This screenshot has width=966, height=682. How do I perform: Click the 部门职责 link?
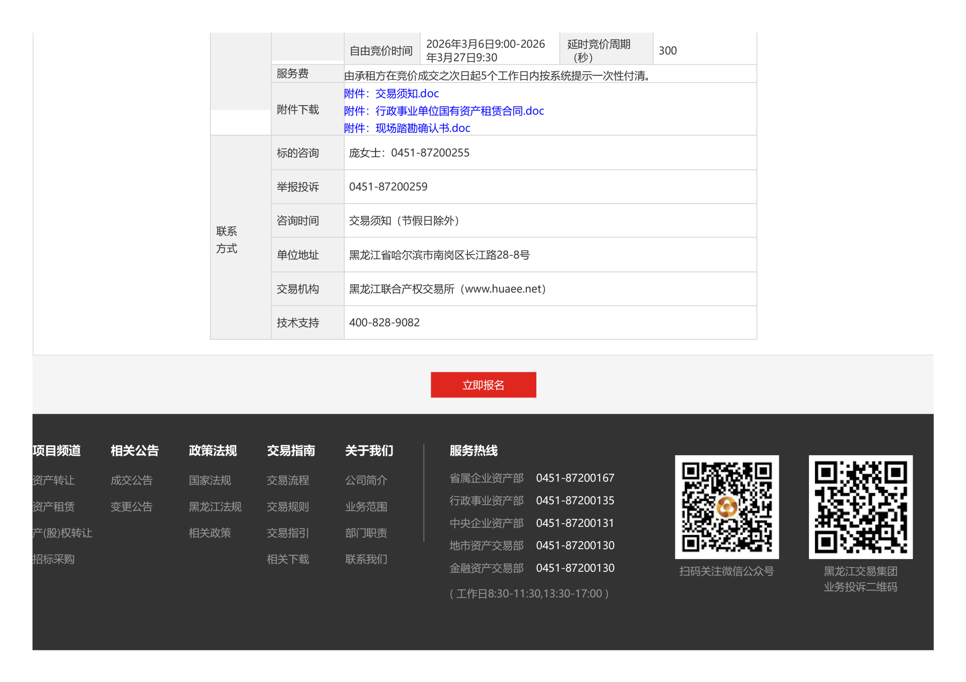[x=366, y=533]
